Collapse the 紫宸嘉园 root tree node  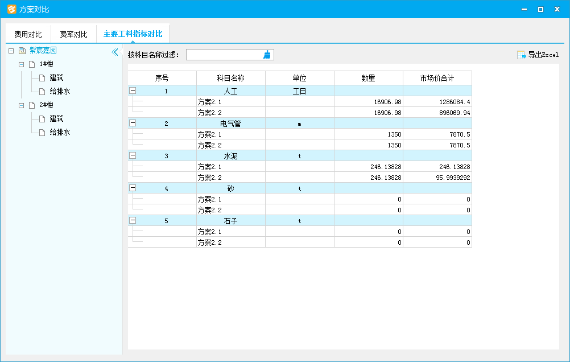[11, 51]
